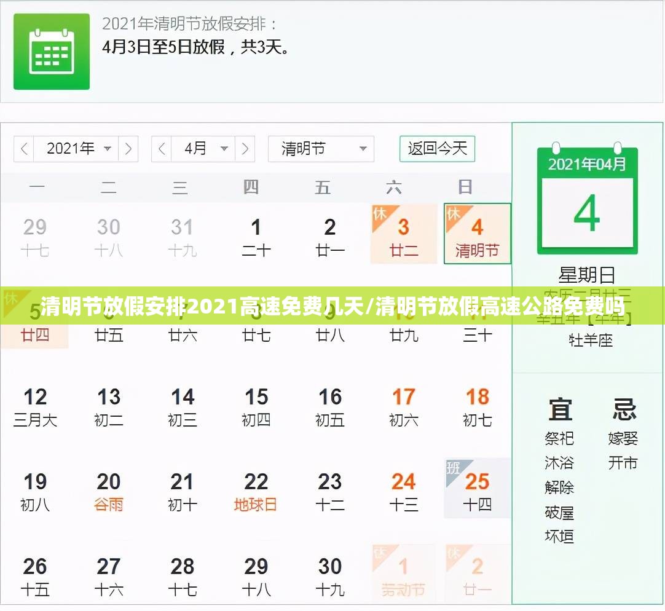Click the 星期日 weekday label
Viewport: 665px width, 611px height.
pyautogui.click(x=587, y=275)
